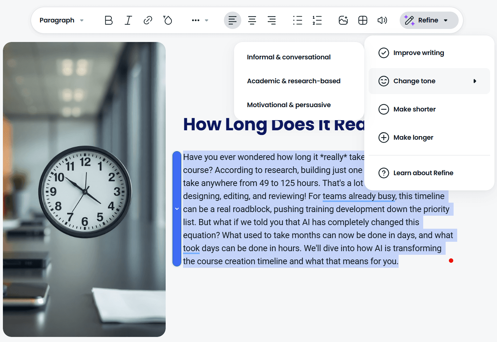Align text to the right
The image size is (497, 342).
click(x=272, y=20)
